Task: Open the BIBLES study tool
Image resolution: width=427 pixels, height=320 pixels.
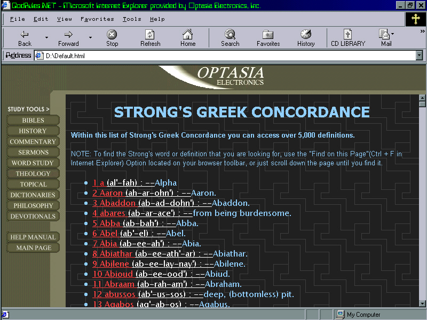Action: click(33, 121)
